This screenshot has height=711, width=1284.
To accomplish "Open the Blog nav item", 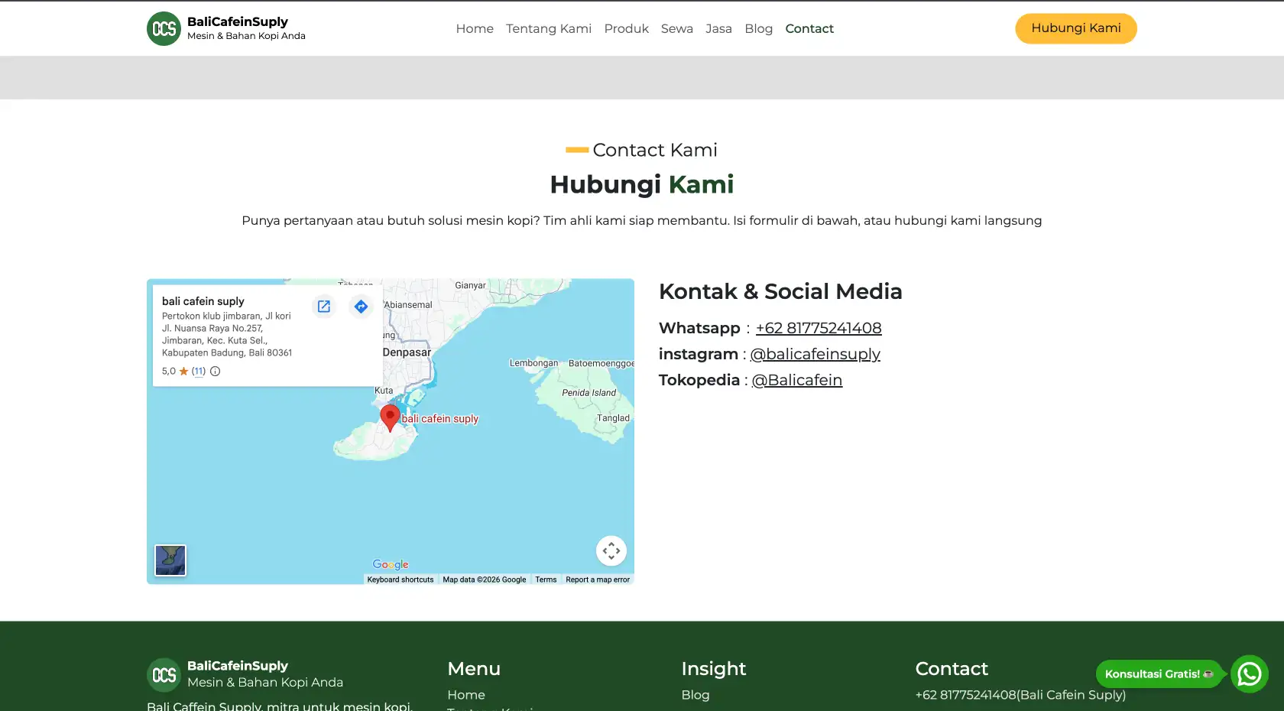I will pyautogui.click(x=758, y=28).
